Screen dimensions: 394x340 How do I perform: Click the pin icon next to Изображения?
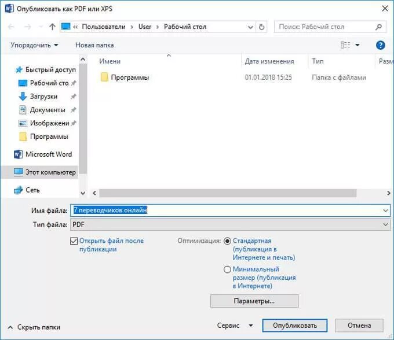click(x=74, y=123)
